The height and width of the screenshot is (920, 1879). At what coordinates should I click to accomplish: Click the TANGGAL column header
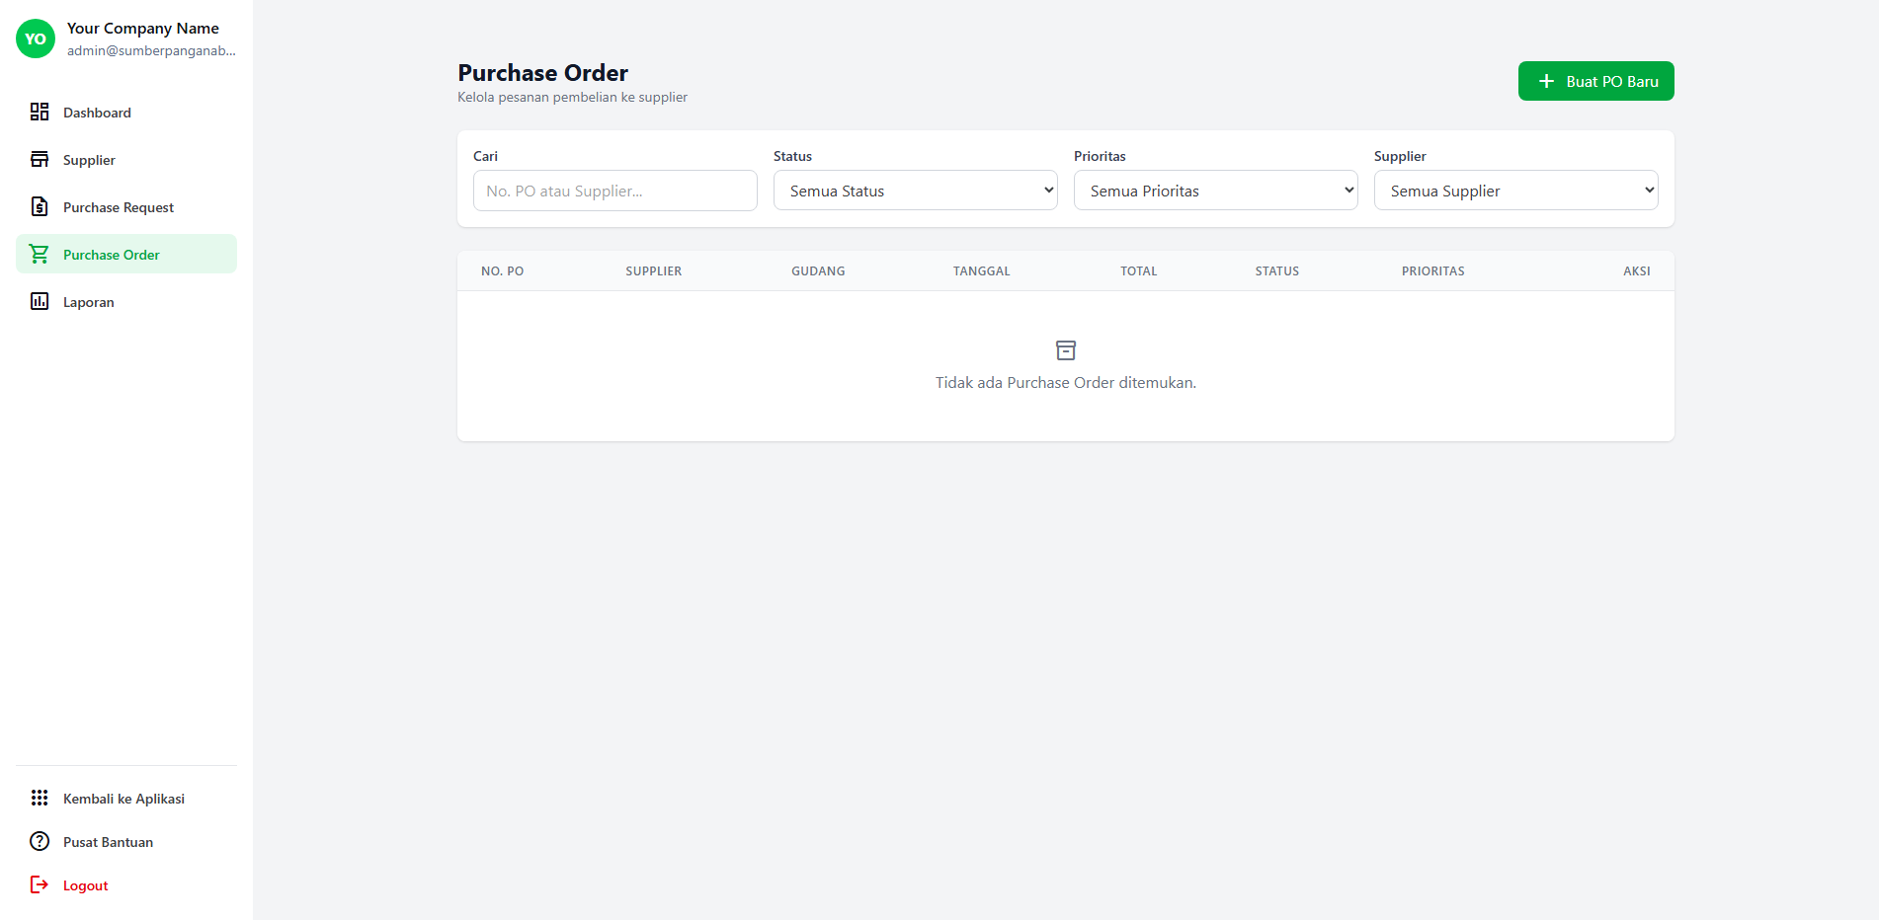click(x=981, y=270)
